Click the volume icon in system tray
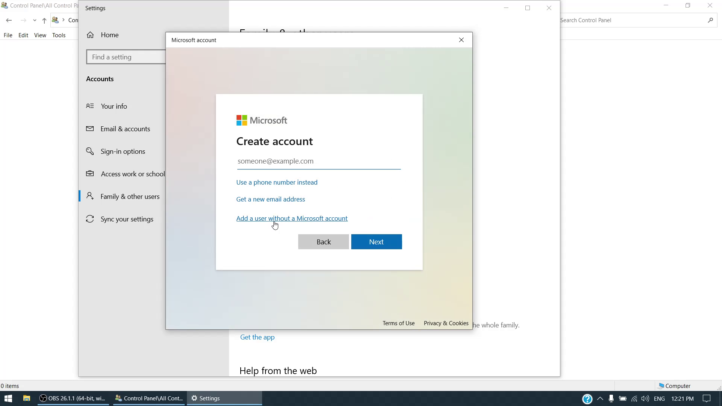This screenshot has width=722, height=406. [645, 398]
